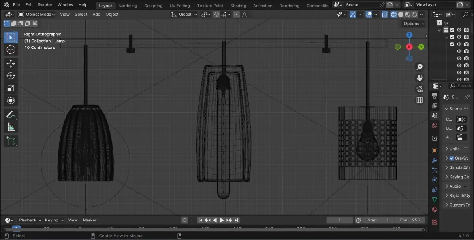Screen dimensions: 474x240
Task: Open the timeline Marker menu
Action: pyautogui.click(x=90, y=220)
